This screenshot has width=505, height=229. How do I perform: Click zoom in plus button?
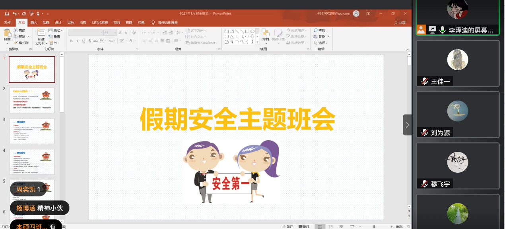tap(391, 227)
